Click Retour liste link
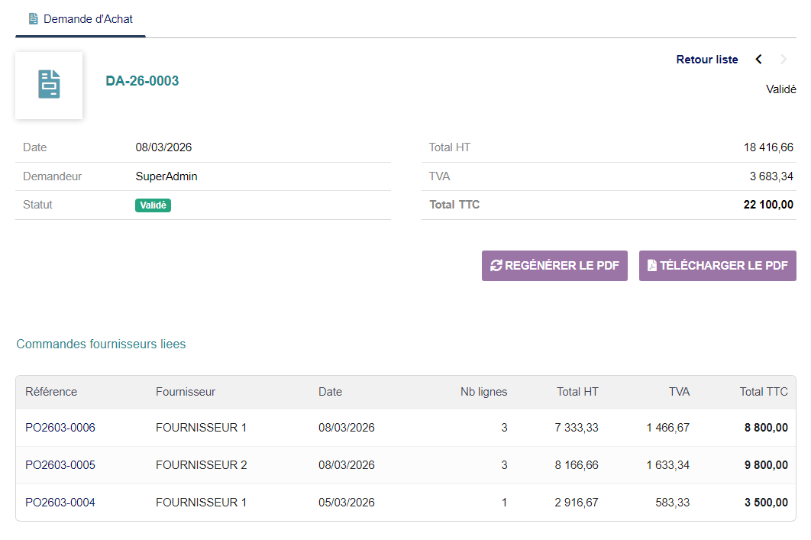The width and height of the screenshot is (811, 540). [x=707, y=60]
